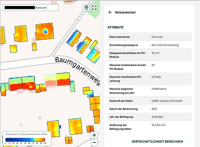The width and height of the screenshot is (200, 147).
Task: Select the 9,3 kWp value
Action: pos(156,77)
